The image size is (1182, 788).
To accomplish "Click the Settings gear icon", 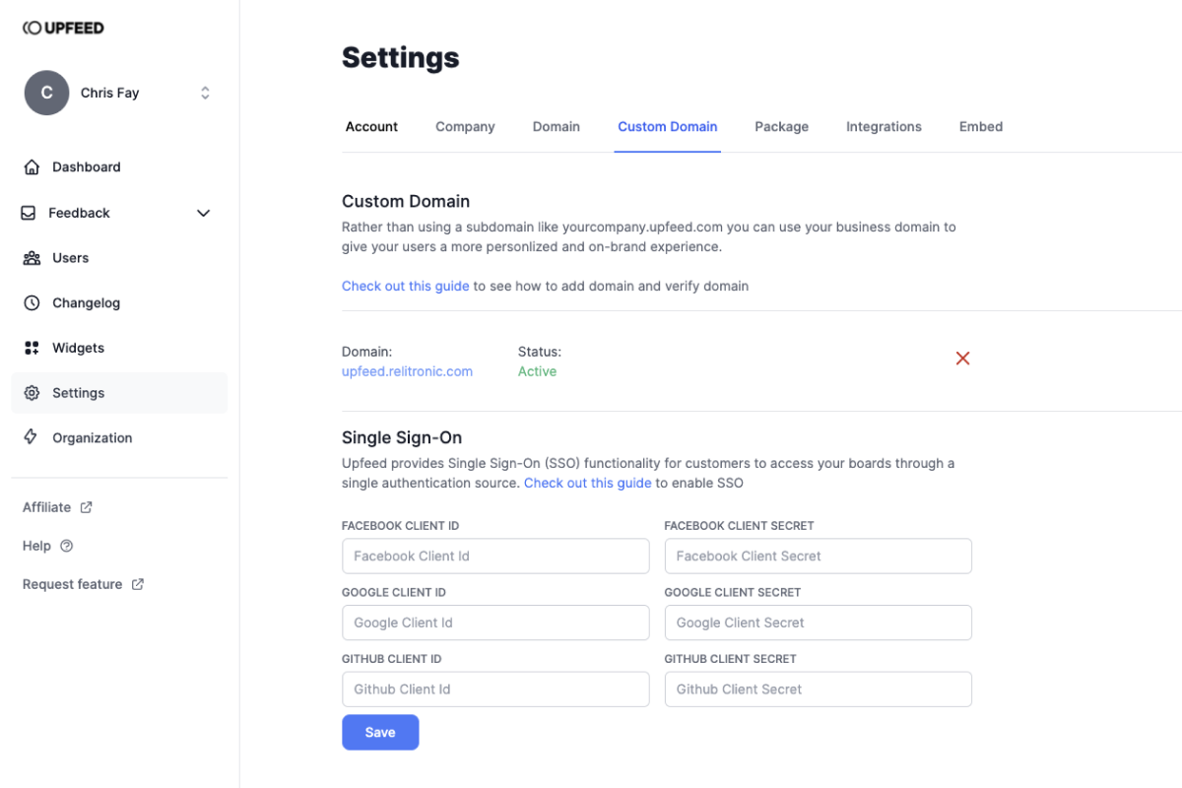I will (x=33, y=393).
